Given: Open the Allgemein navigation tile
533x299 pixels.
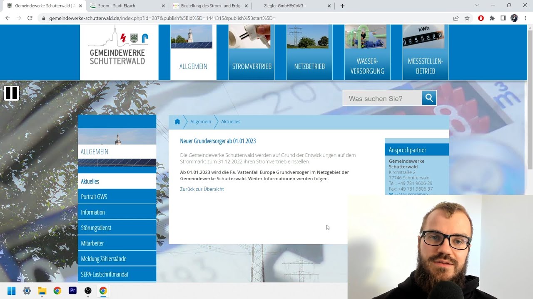Looking at the screenshot, I should [x=193, y=52].
